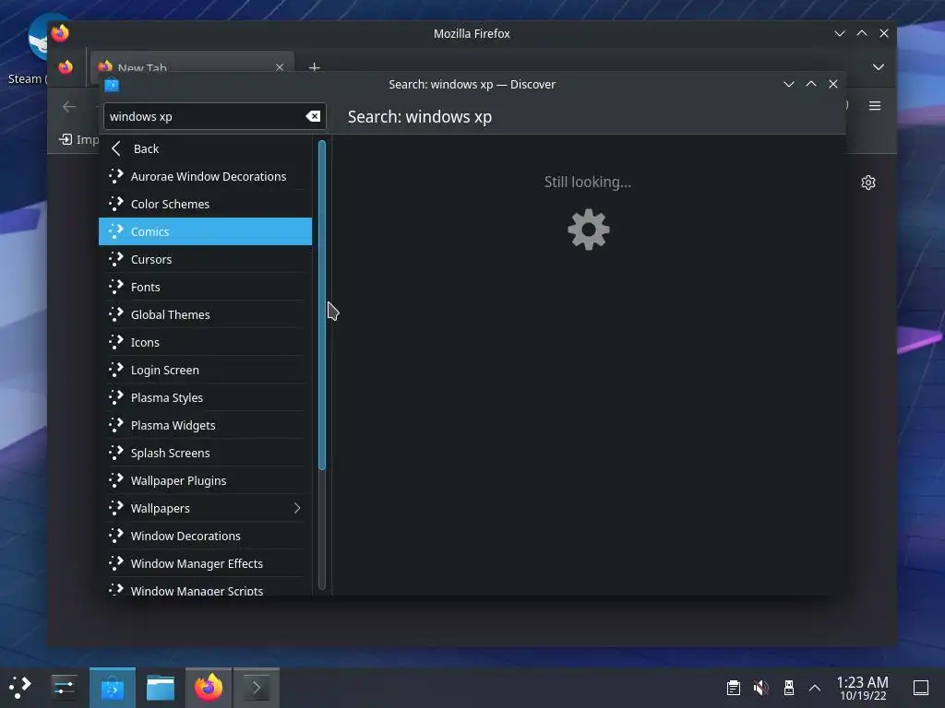
Task: Click Firefox icon in Firefox title bar
Action: pos(60,33)
